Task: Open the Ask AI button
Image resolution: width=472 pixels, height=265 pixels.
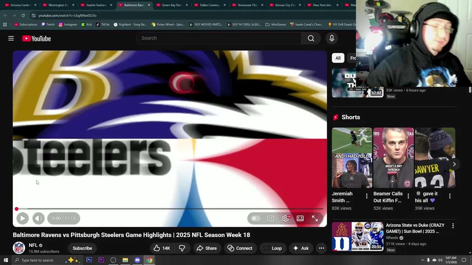Action: 301,248
